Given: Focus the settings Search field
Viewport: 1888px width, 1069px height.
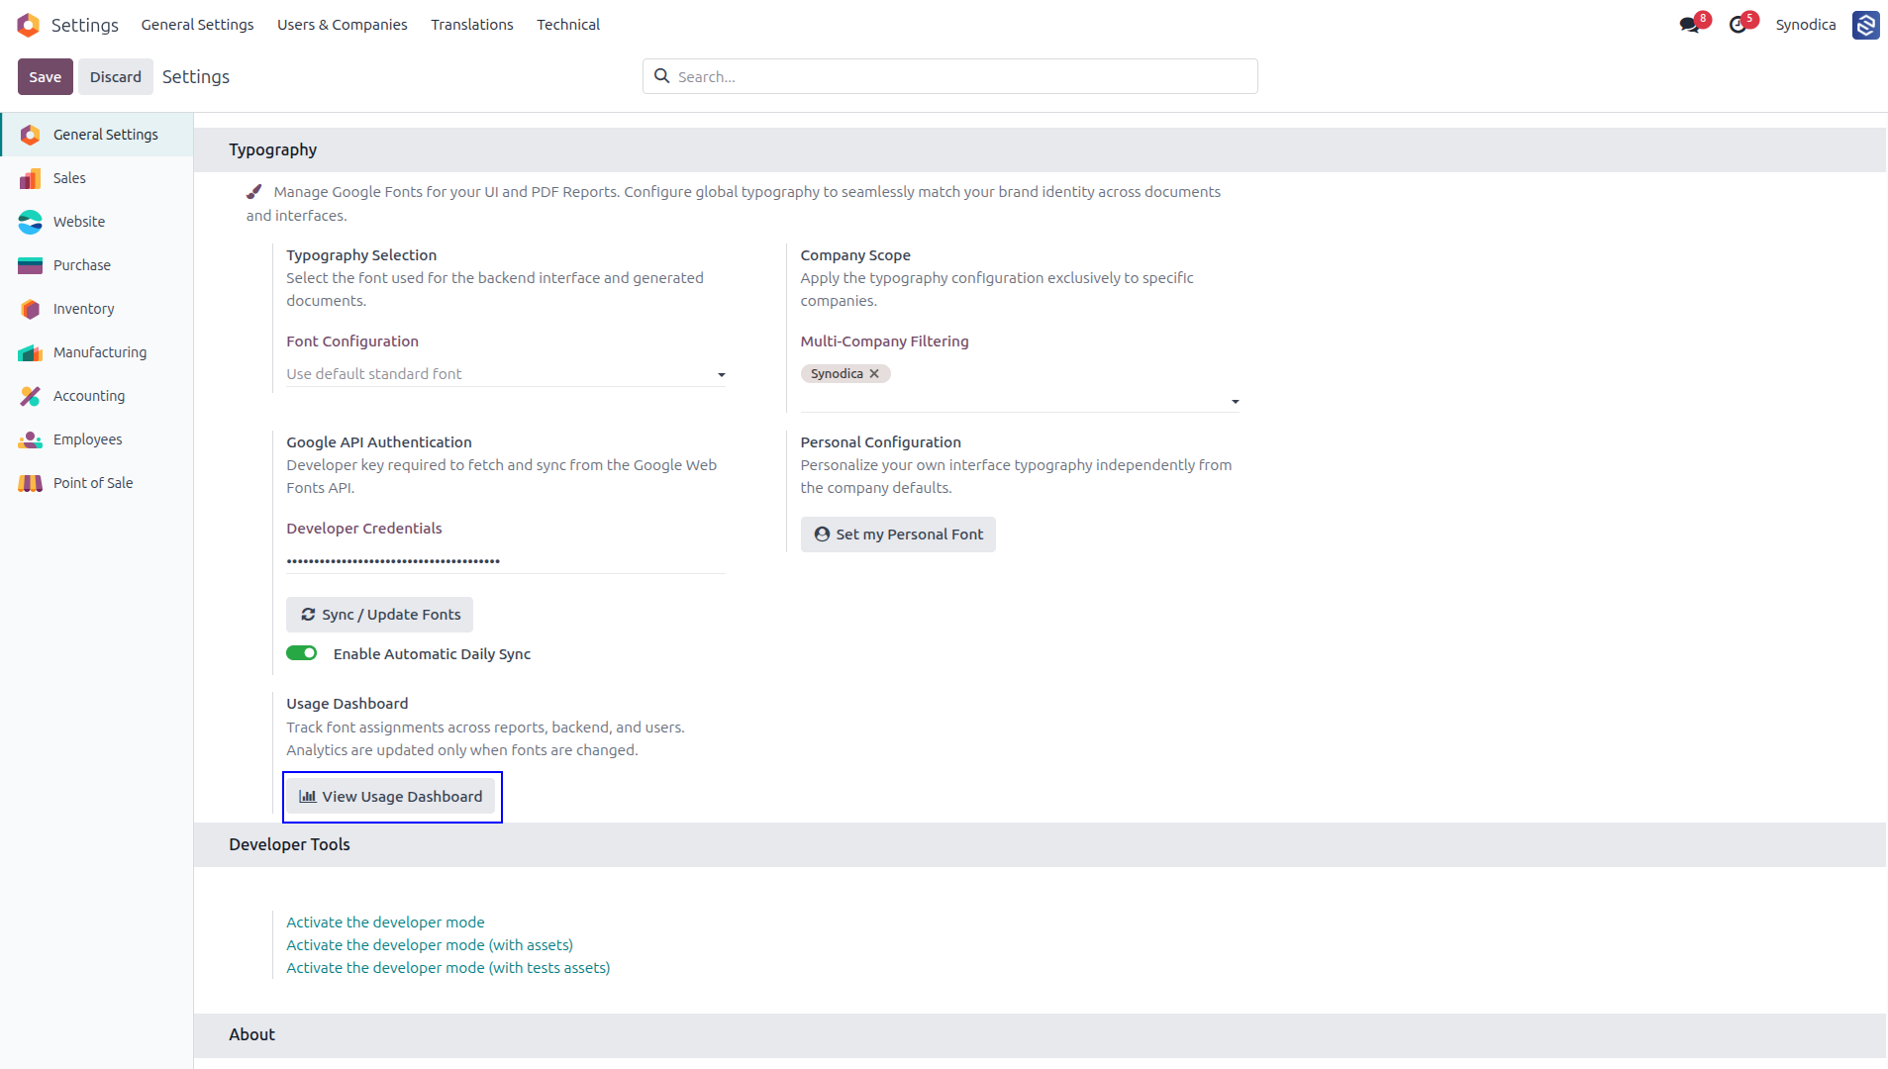Looking at the screenshot, I should pyautogui.click(x=950, y=76).
